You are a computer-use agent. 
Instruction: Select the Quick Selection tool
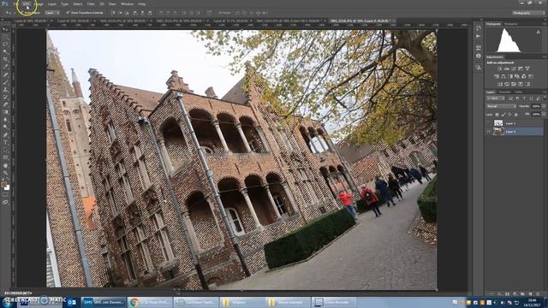click(x=5, y=51)
